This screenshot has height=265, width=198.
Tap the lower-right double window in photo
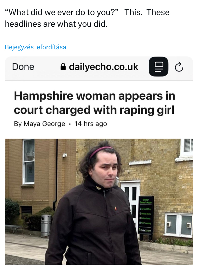pyautogui.click(x=179, y=225)
